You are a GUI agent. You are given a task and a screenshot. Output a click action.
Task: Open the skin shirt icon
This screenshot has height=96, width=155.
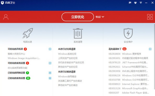click(x=135, y=3)
